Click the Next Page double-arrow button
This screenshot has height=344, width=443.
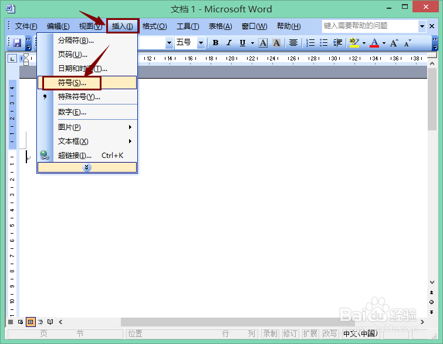click(432, 312)
